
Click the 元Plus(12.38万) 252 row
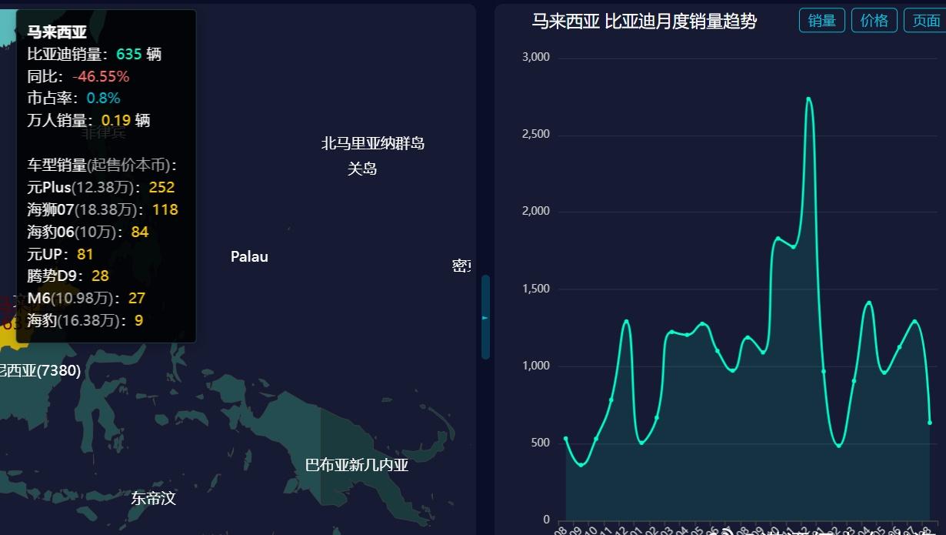(101, 187)
